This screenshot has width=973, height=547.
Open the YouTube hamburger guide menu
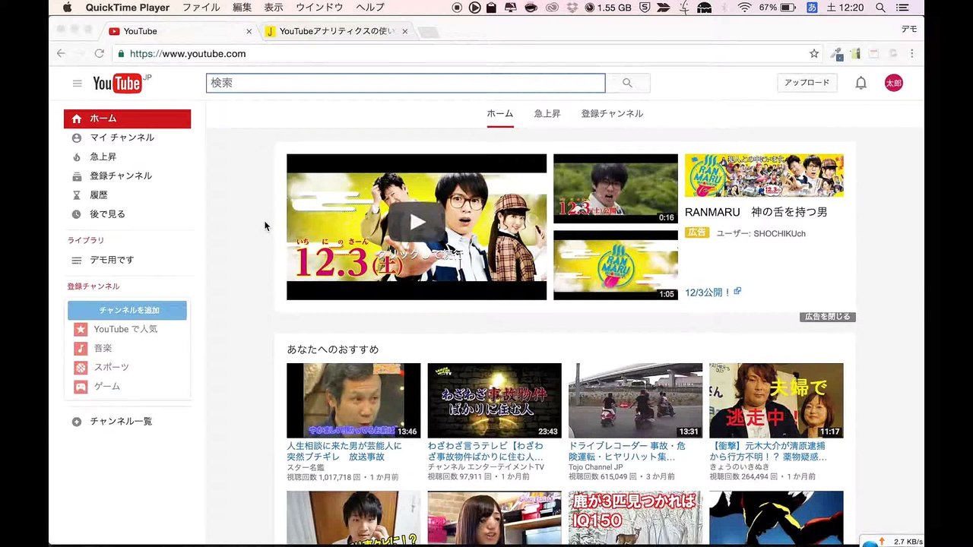point(77,84)
